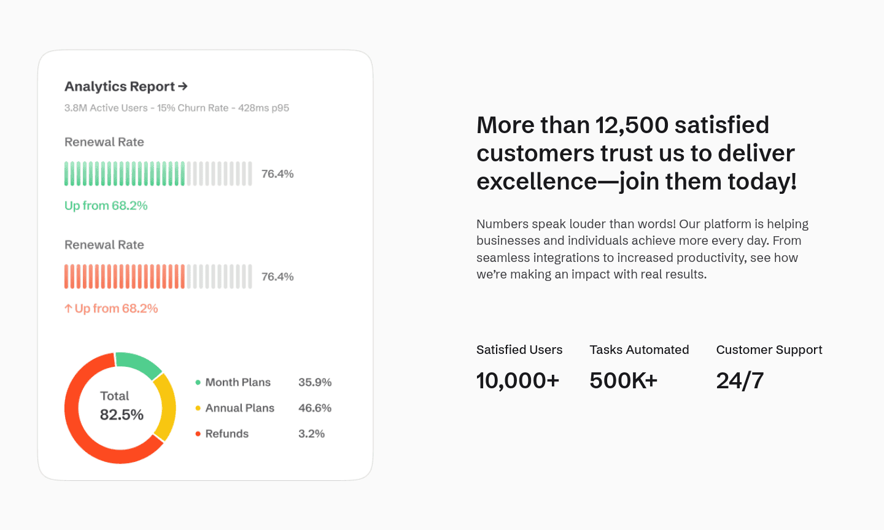Viewport: 884px width, 530px height.
Task: Click the arrow icon beside Analytics Report
Action: click(x=183, y=86)
